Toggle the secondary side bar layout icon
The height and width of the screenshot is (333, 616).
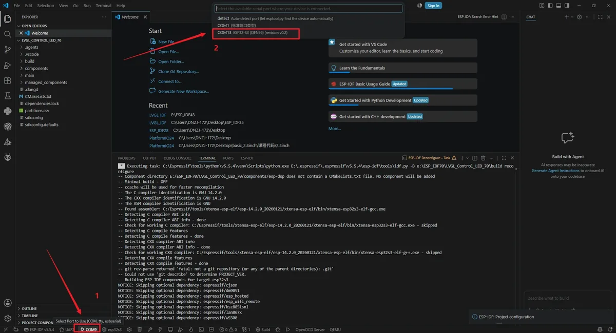pos(567,6)
